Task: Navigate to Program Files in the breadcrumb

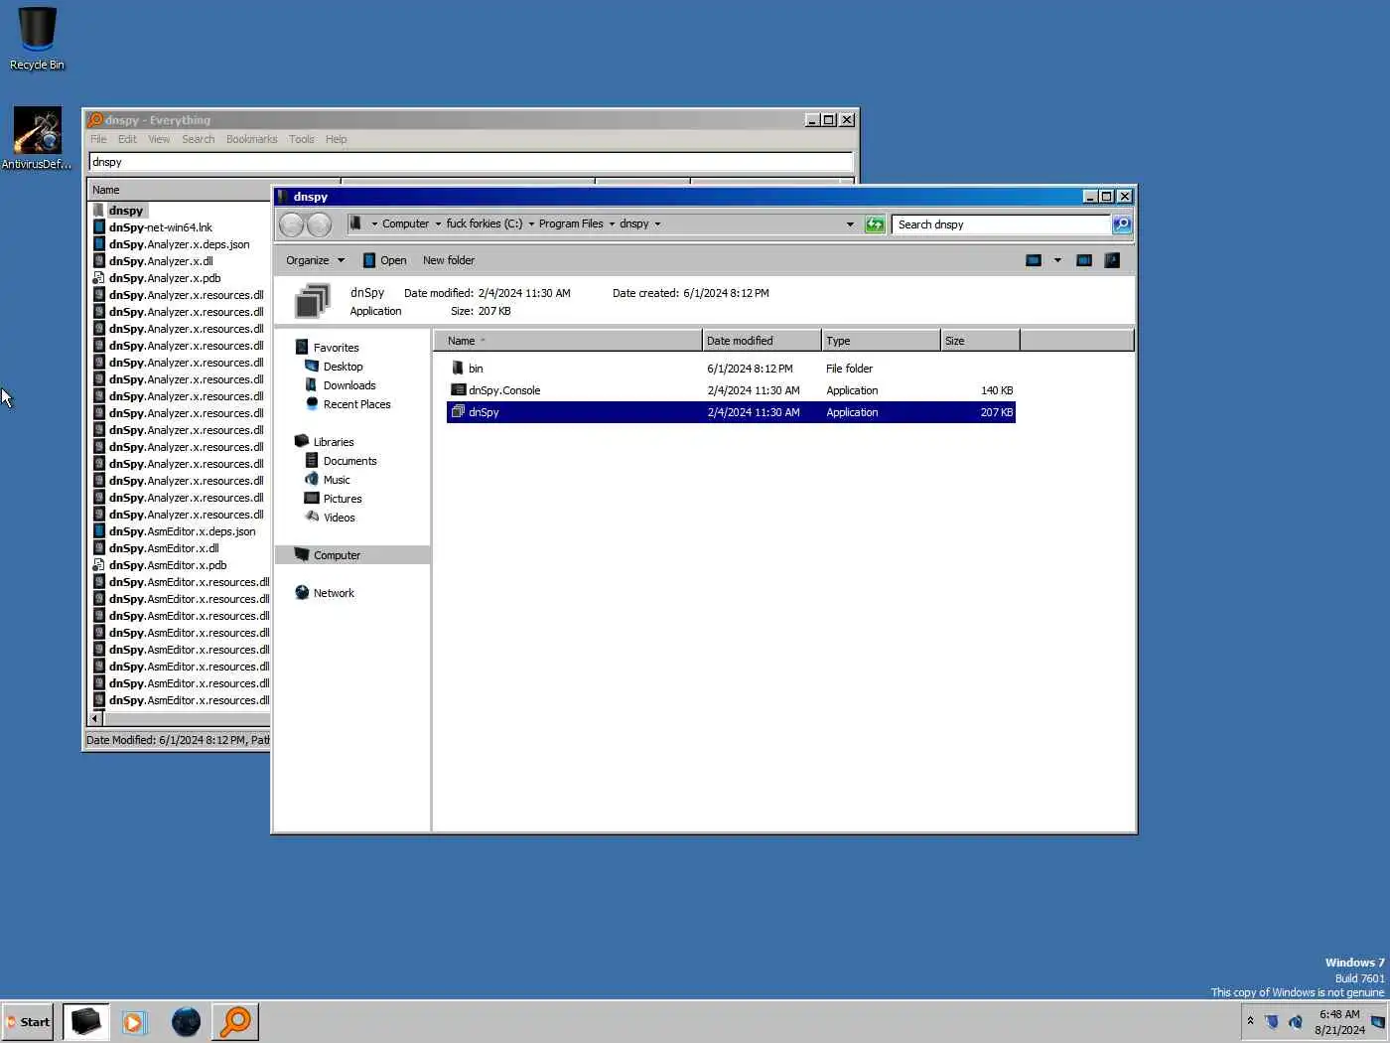Action: 571,224
